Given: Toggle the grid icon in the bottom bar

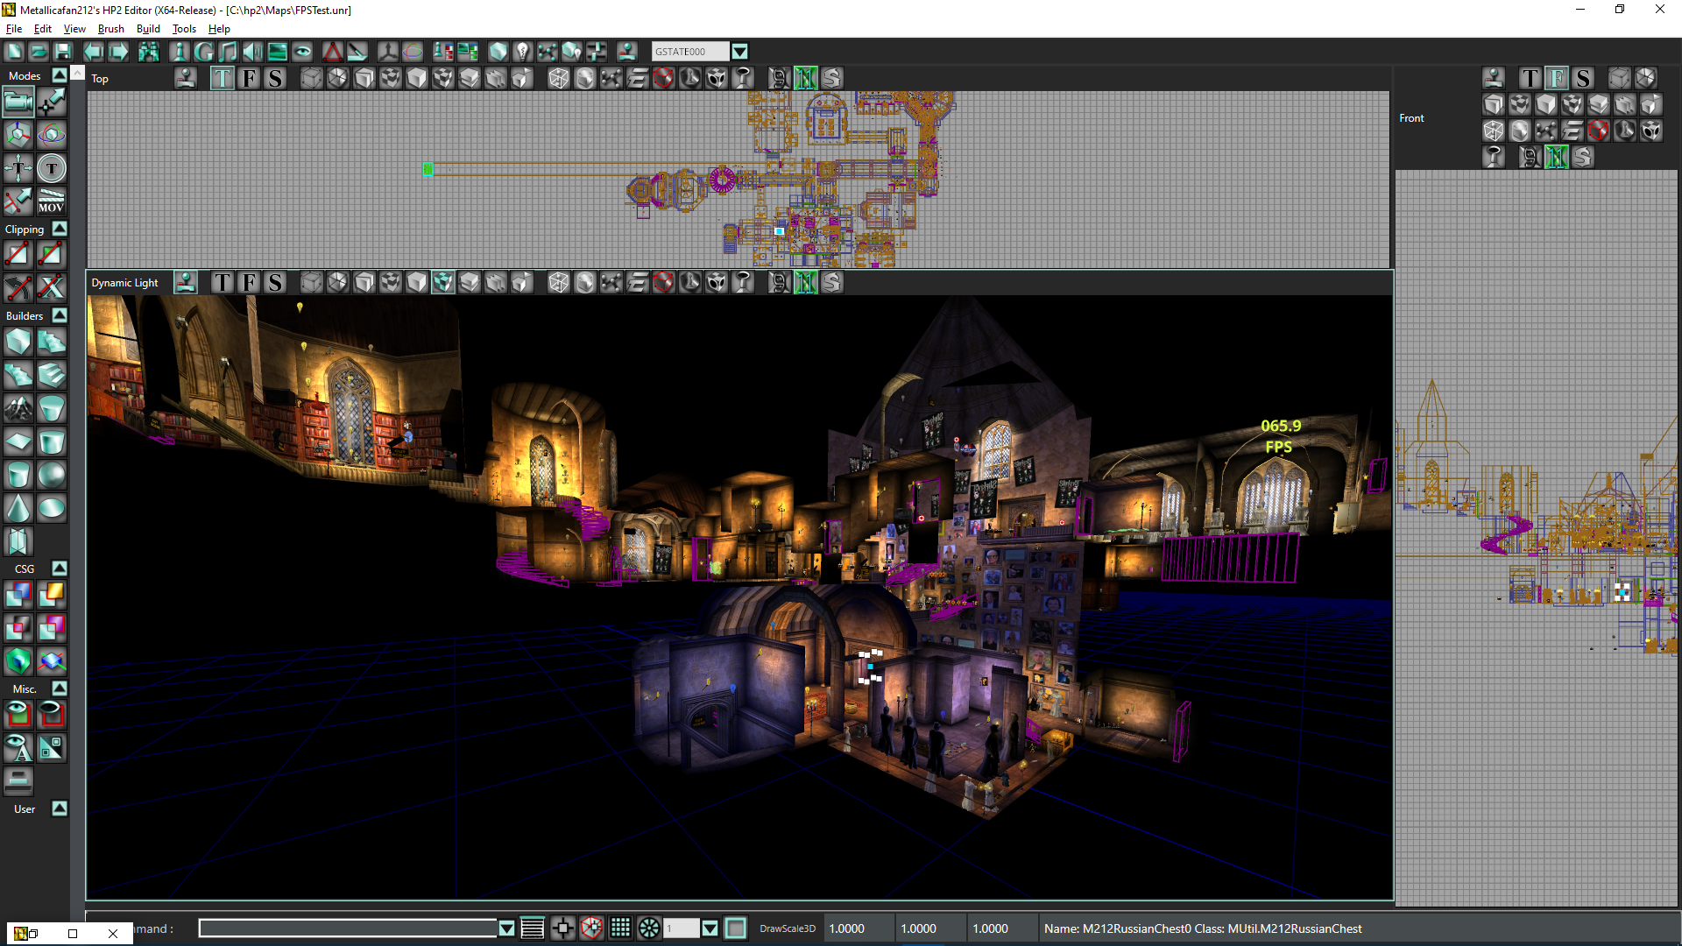Looking at the screenshot, I should coord(620,928).
